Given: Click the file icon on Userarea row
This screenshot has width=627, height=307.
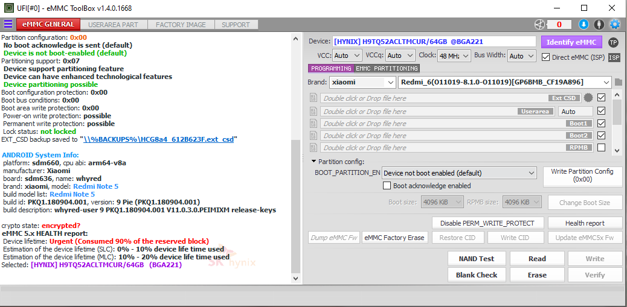Looking at the screenshot, I should pos(314,111).
